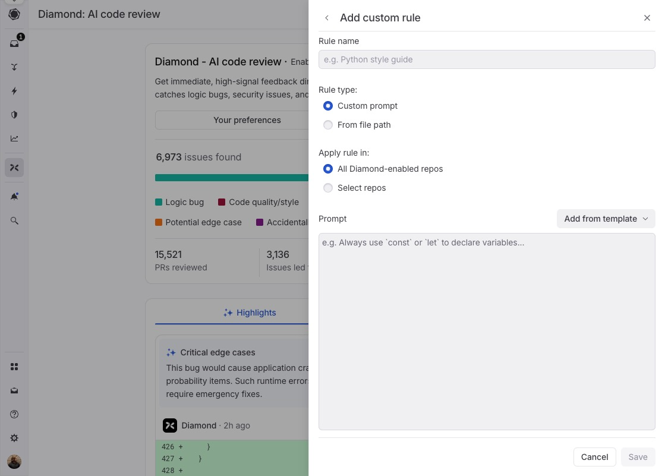
Task: Click the 'Diamond: AI code review' page title
Action: pyautogui.click(x=99, y=14)
